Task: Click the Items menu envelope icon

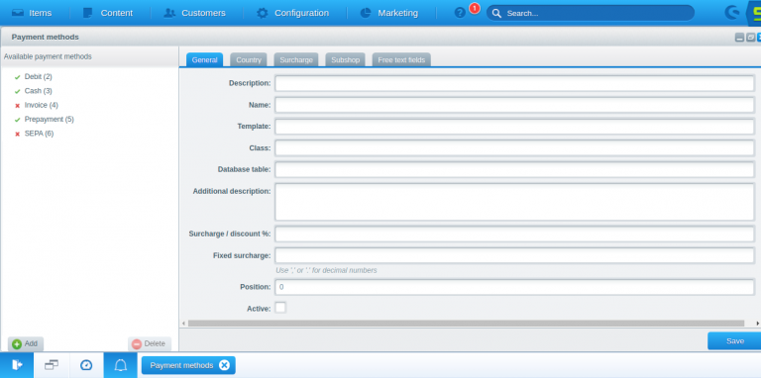Action: click(x=18, y=13)
